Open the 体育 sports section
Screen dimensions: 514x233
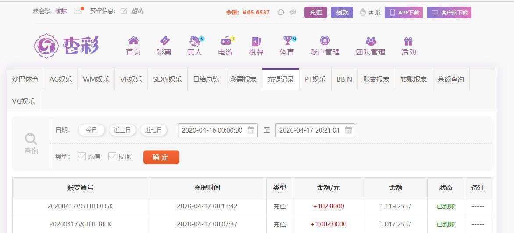click(x=288, y=46)
